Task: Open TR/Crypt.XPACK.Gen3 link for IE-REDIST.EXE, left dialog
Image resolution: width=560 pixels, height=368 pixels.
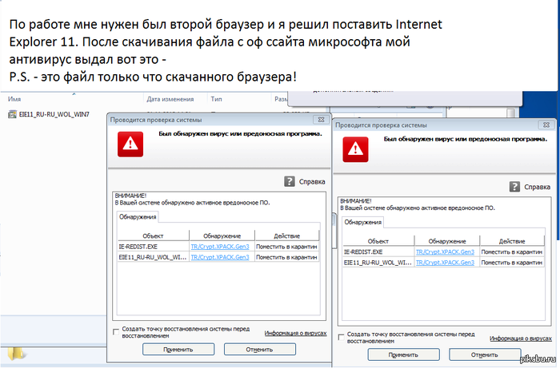Action: point(220,247)
